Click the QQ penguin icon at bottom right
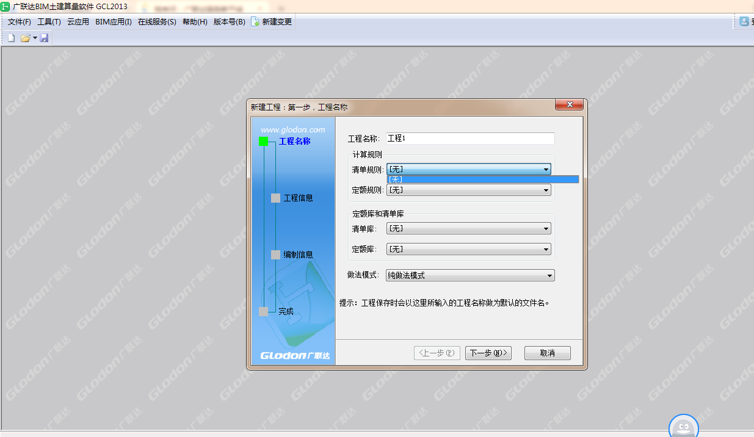This screenshot has height=437, width=754. click(x=683, y=427)
